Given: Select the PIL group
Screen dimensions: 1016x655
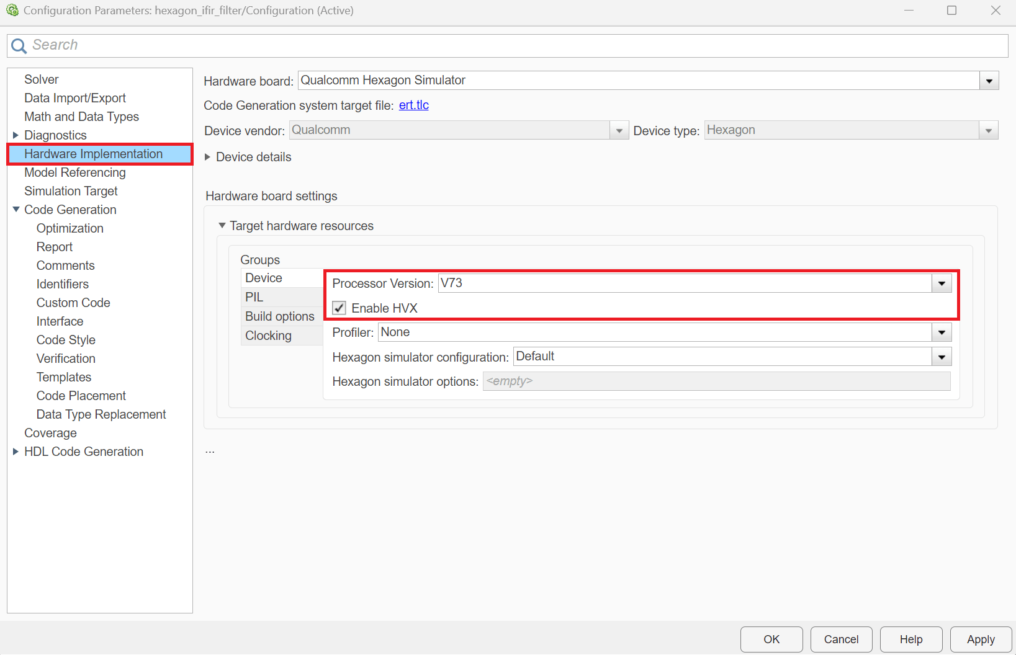Looking at the screenshot, I should point(254,297).
